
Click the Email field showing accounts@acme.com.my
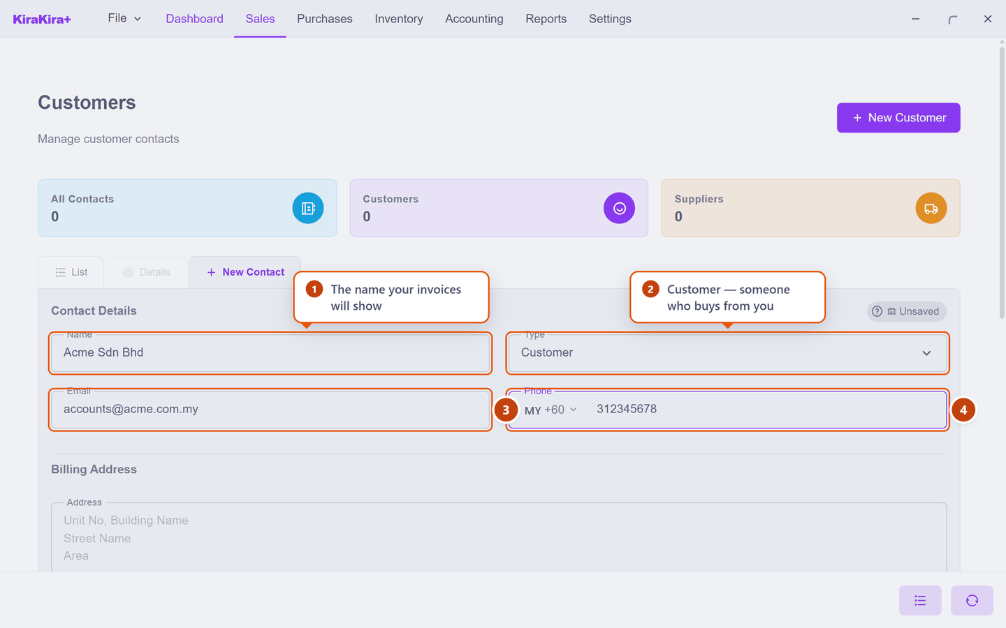coord(270,410)
